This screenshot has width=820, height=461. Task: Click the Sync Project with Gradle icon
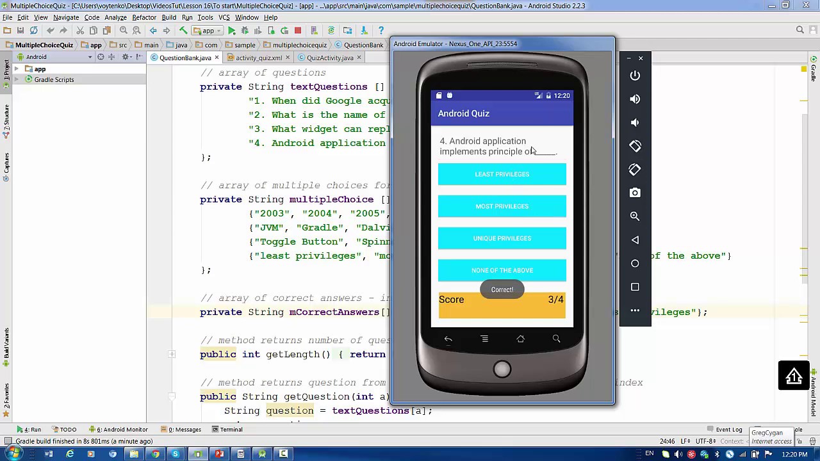click(x=331, y=30)
